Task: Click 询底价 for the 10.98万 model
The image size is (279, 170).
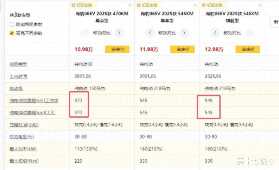Action: tap(117, 49)
